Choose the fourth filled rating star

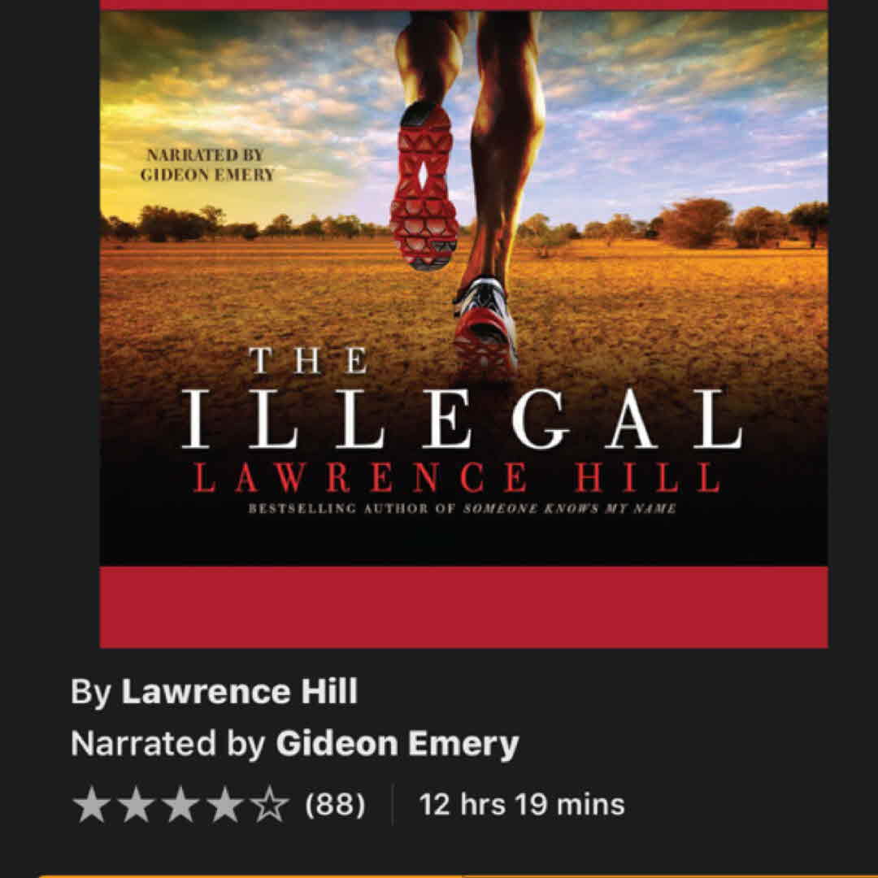225,804
